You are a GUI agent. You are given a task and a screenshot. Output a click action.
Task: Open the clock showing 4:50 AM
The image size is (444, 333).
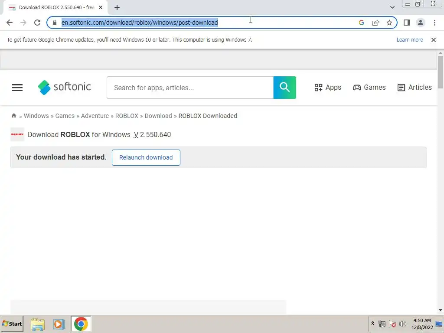(x=422, y=323)
